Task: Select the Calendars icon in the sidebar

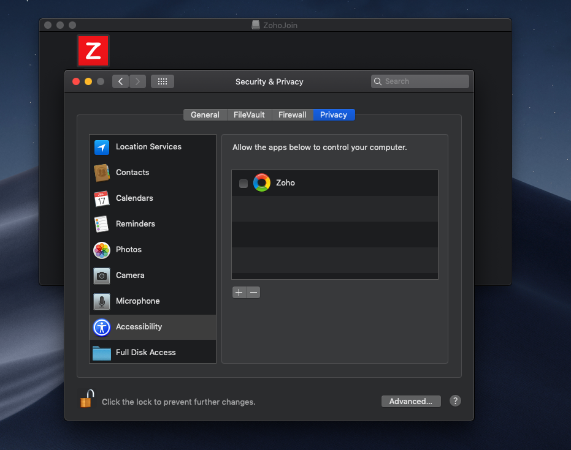Action: click(x=101, y=198)
